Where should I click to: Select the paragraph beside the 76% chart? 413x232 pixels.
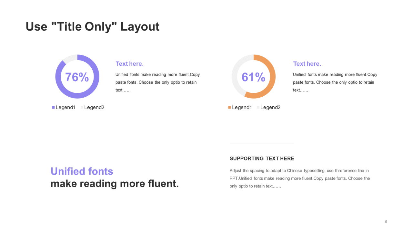[x=157, y=82]
